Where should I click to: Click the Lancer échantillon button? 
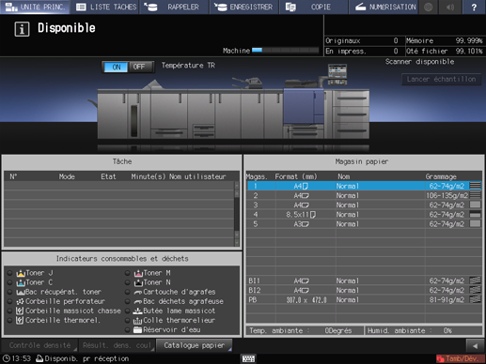[x=441, y=80]
